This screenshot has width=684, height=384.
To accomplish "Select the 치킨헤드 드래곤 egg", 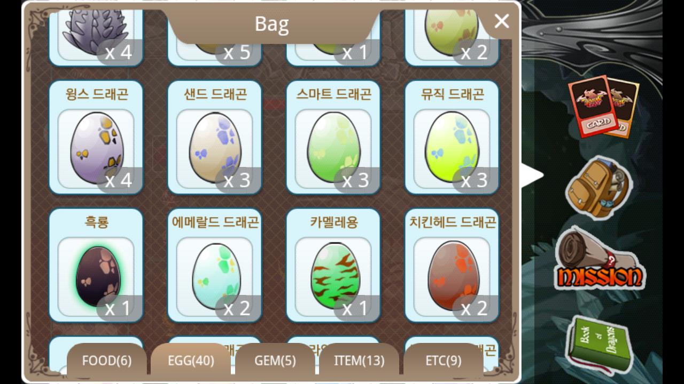I will pos(452,265).
